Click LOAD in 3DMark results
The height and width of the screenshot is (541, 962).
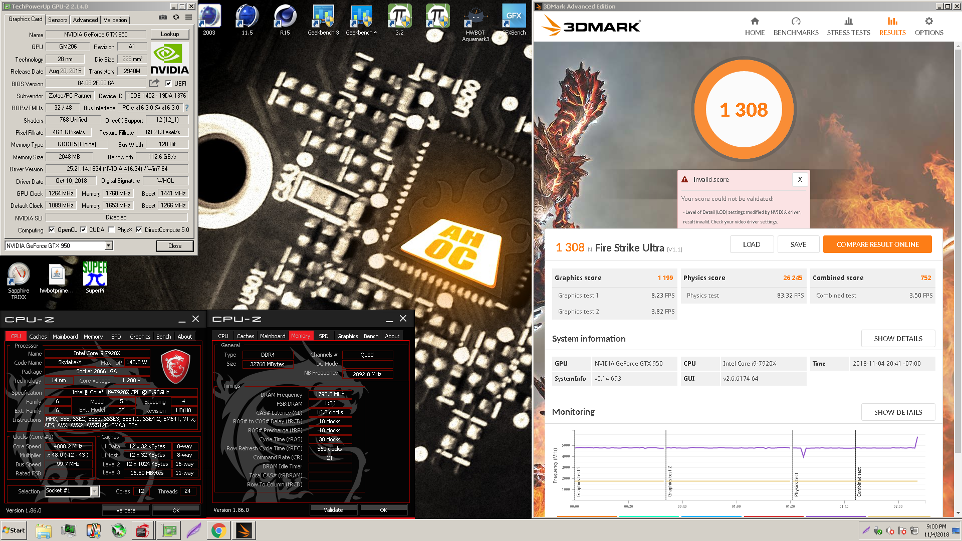(x=752, y=244)
